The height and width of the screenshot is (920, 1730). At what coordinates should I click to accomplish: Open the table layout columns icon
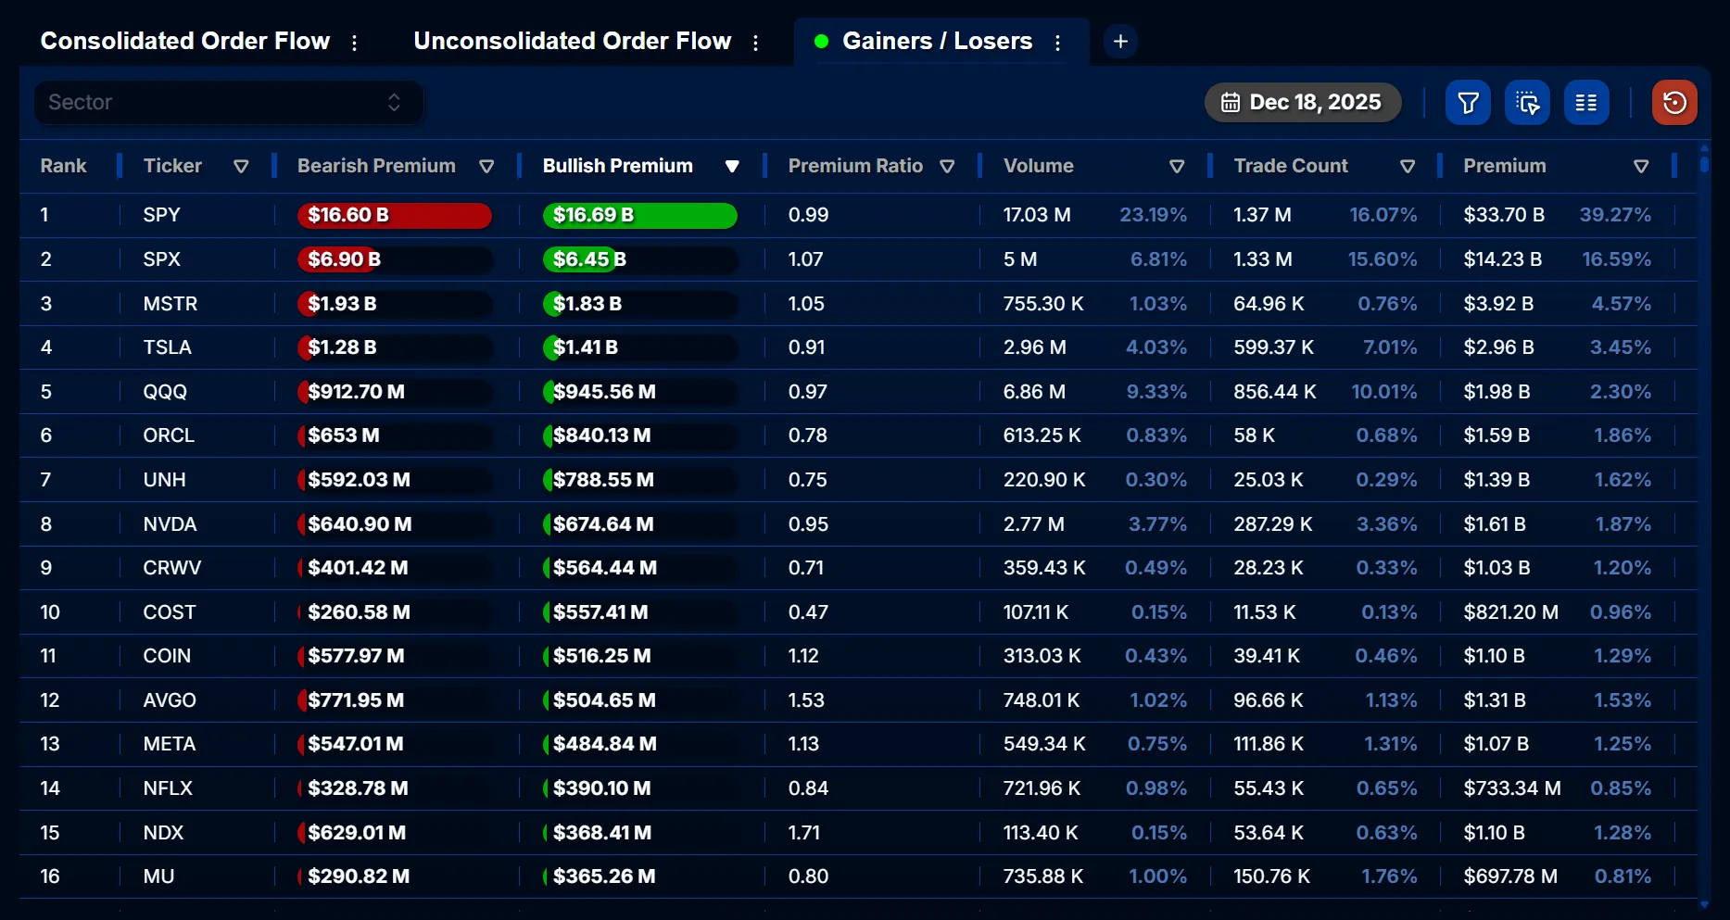1586,103
